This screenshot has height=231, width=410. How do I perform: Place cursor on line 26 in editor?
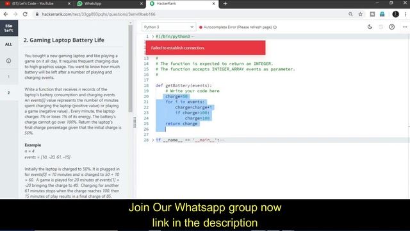coord(165,129)
